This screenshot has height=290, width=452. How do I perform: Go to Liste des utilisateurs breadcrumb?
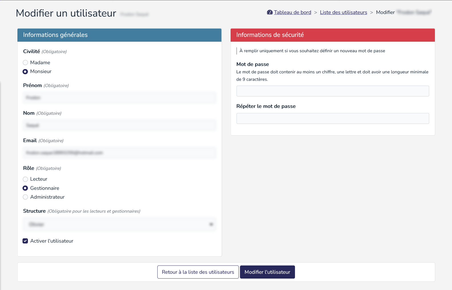pyautogui.click(x=343, y=12)
